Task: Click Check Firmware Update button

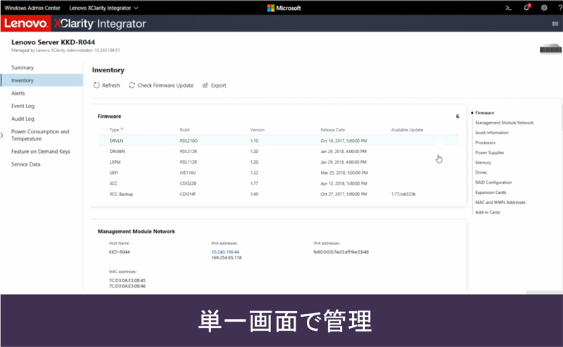Action: click(x=161, y=85)
